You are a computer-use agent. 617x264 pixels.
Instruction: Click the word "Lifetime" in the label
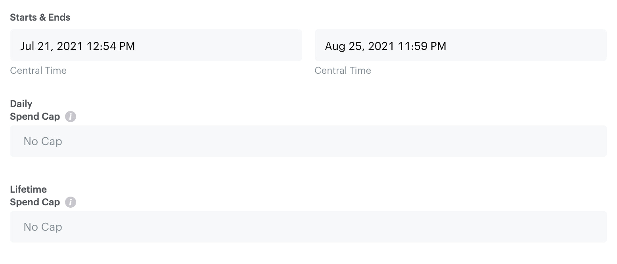28,189
